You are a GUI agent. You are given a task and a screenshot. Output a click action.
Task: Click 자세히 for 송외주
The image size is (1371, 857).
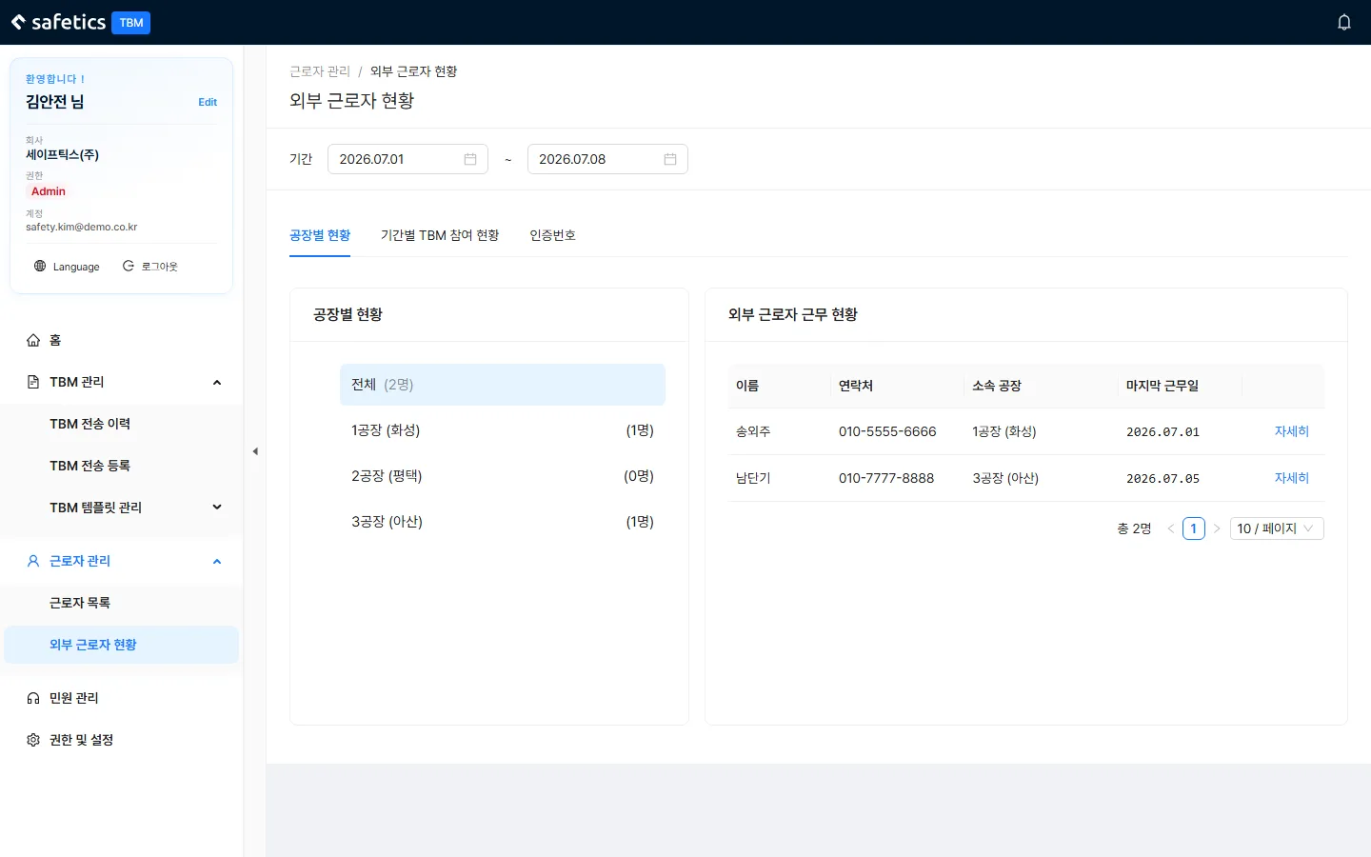(x=1292, y=431)
